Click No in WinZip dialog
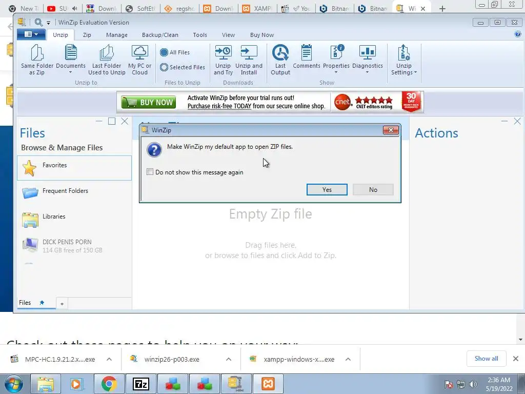 coord(373,190)
